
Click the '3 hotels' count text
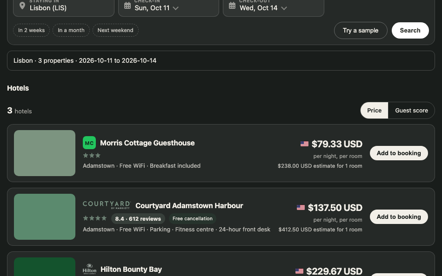tap(20, 111)
